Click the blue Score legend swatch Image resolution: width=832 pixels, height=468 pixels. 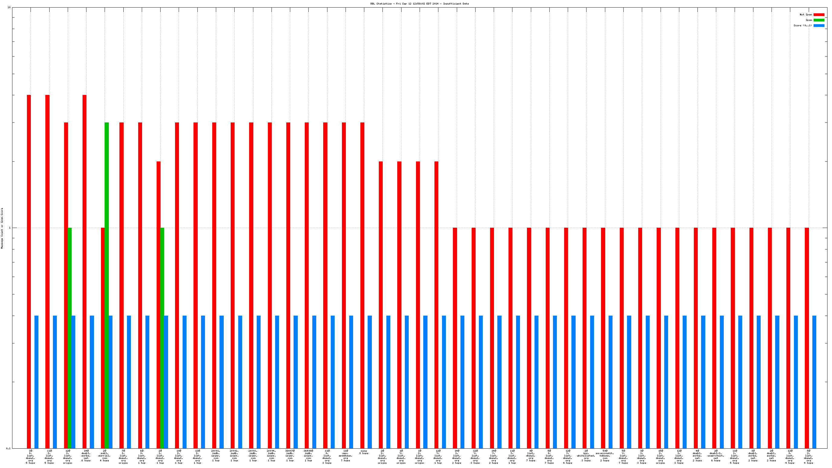click(x=818, y=25)
